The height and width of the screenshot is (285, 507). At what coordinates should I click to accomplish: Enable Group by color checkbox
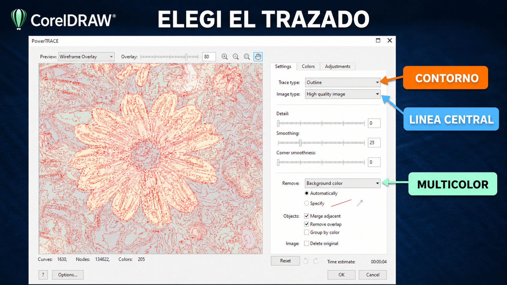[x=307, y=232]
